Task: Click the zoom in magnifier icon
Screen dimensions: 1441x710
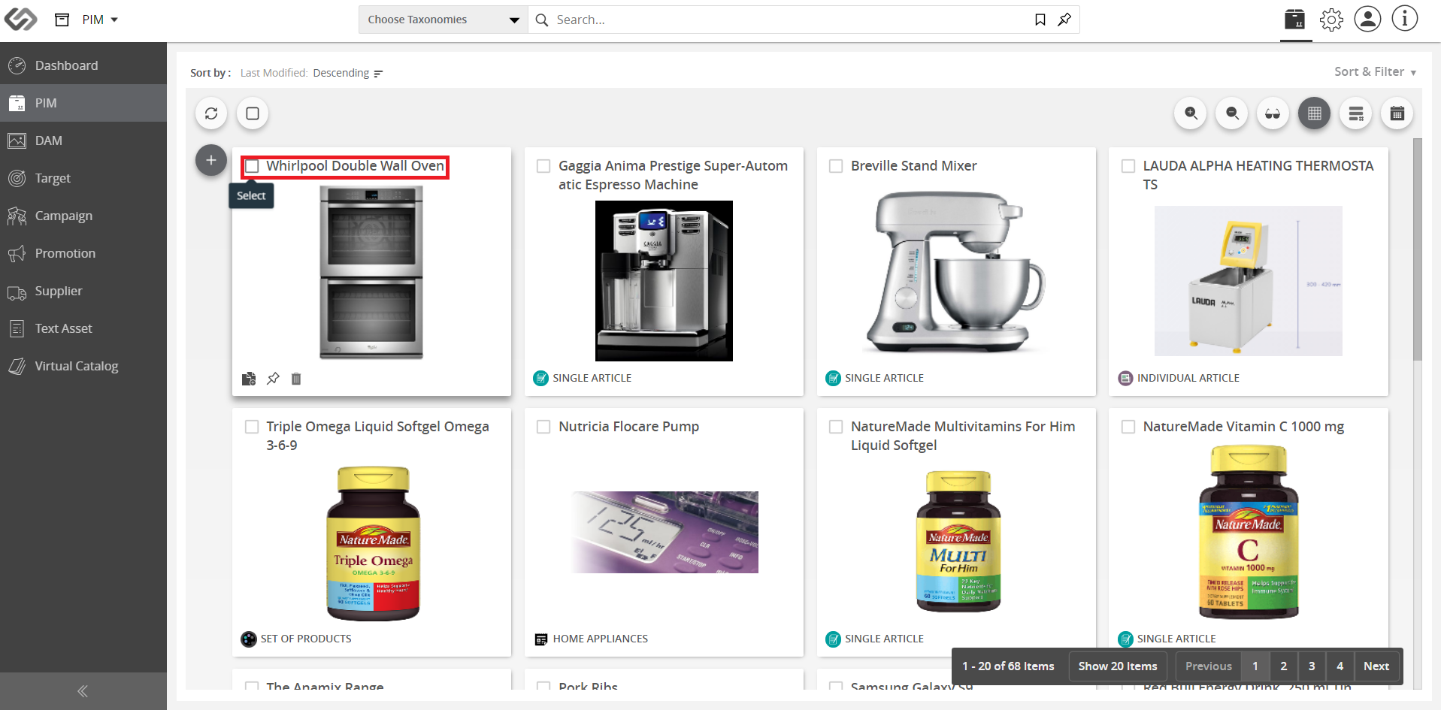Action: pyautogui.click(x=1191, y=113)
